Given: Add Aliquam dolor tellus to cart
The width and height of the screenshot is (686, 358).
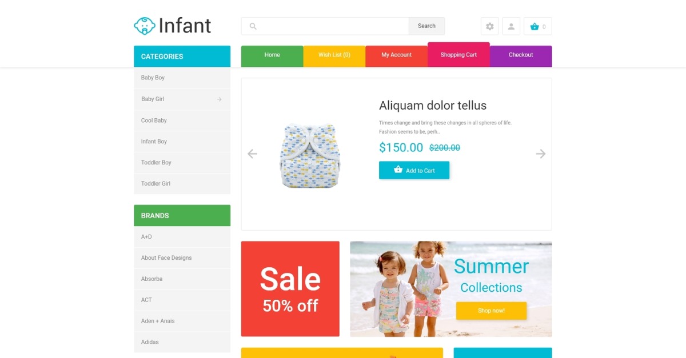Looking at the screenshot, I should click(x=414, y=170).
